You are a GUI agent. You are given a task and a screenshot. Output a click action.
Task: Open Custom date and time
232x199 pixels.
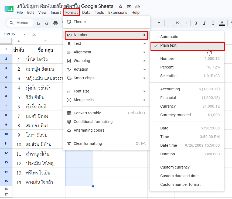pyautogui.click(x=187, y=176)
